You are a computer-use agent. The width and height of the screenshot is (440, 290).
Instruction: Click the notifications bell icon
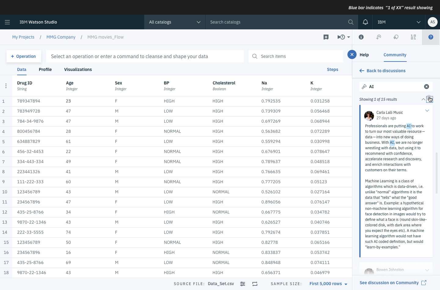(x=365, y=22)
